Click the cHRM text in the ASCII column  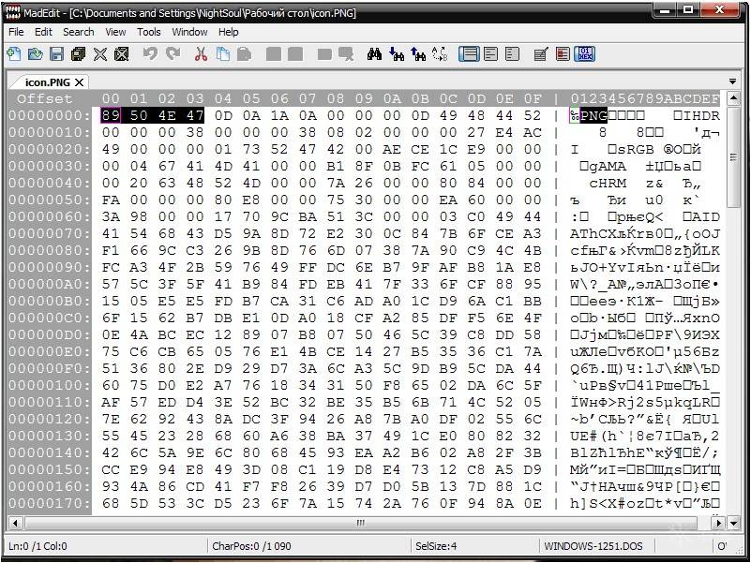click(608, 183)
